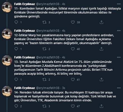Reply to tweet 13 about Abdülhamit konferansı

click(16, 79)
